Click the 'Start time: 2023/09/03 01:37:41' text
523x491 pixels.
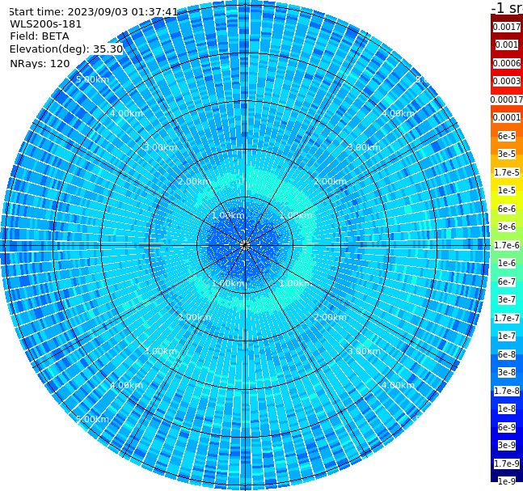[93, 12]
